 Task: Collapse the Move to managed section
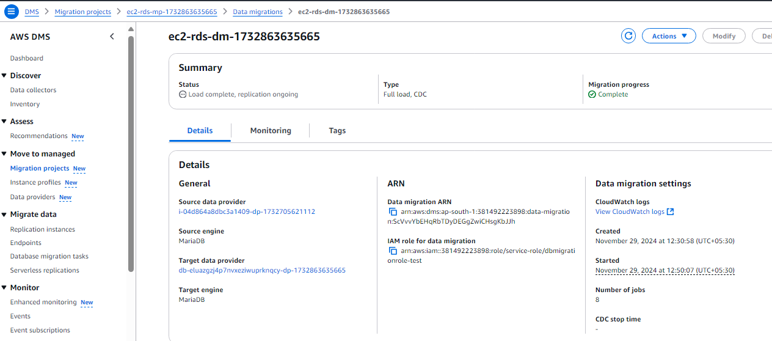point(4,154)
